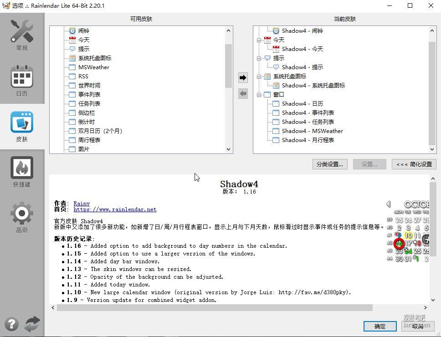Select 提示 in the available skins list
The image size is (441, 337).
pyautogui.click(x=83, y=49)
